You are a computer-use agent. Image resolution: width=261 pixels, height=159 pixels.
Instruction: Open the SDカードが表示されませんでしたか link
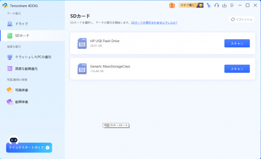point(154,23)
